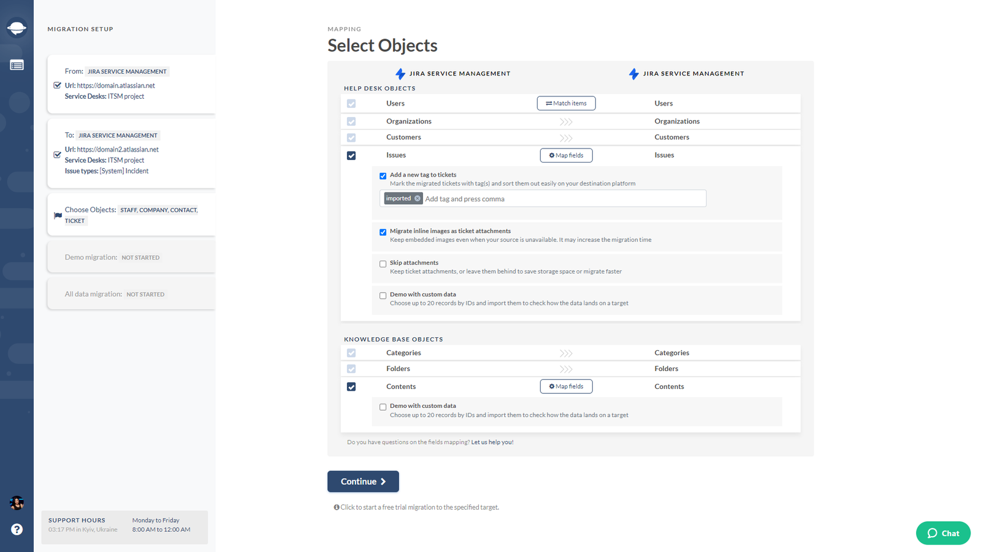Click the 'Select Objects' heading
981x552 pixels.
coord(382,45)
